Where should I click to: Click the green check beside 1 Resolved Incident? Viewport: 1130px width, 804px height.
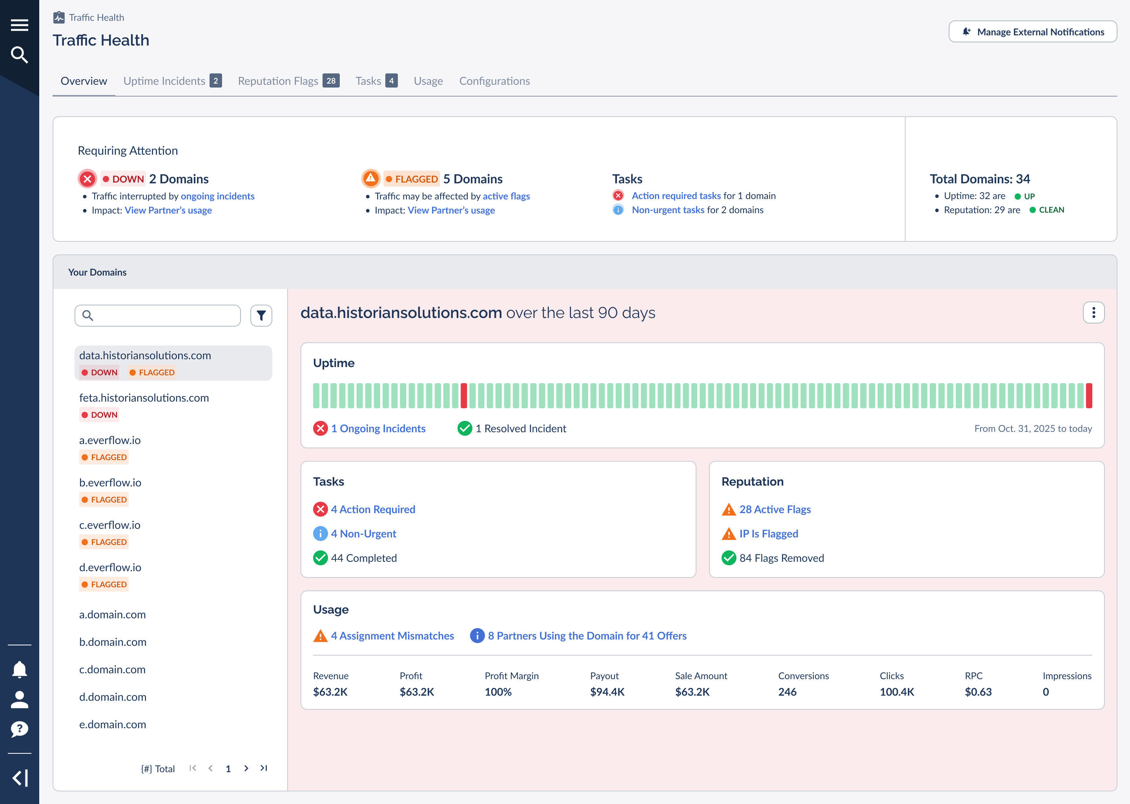(x=465, y=428)
